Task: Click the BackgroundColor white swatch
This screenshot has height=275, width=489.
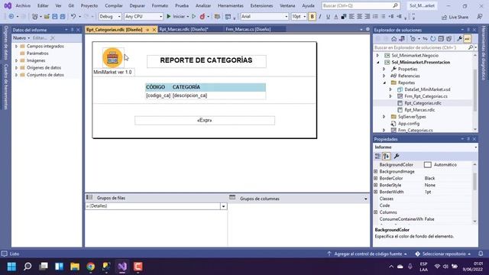Action: pyautogui.click(x=428, y=165)
